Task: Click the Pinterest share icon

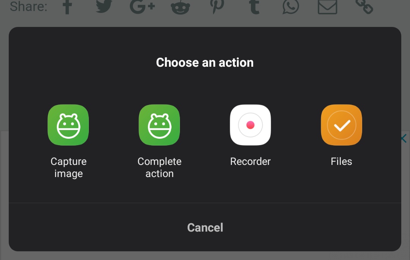Action: (217, 6)
